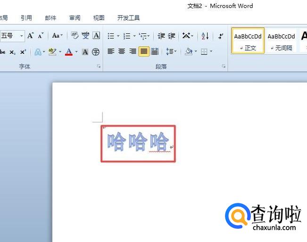Align text right

click(x=133, y=51)
